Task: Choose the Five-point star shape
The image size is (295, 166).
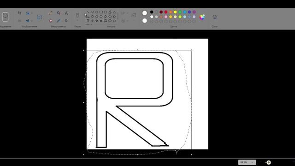Action: (x=96, y=21)
